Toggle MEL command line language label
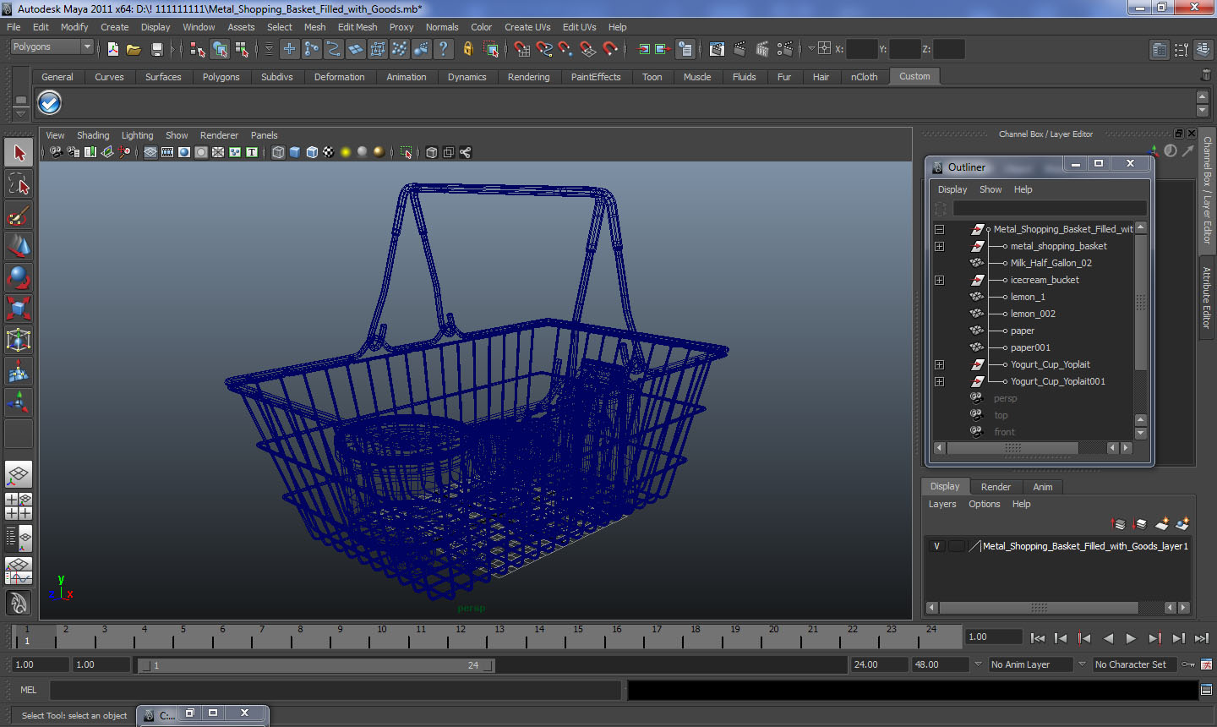The image size is (1217, 727). coord(28,690)
